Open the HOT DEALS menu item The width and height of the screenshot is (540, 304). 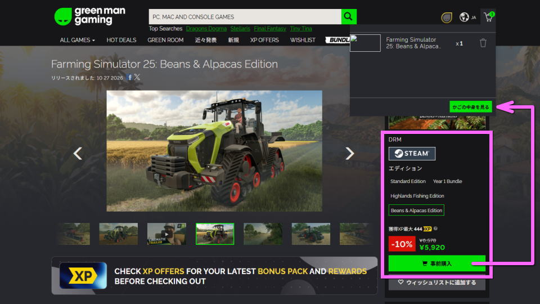121,40
